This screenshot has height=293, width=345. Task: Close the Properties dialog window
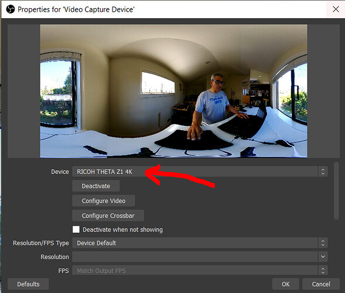pos(336,9)
